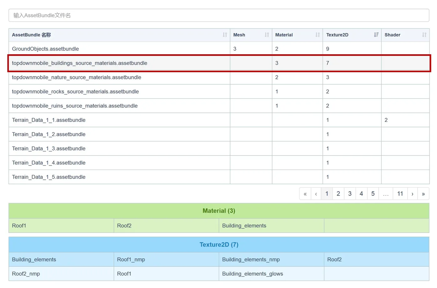
Task: Sort table by Mesh column icon
Action: pyautogui.click(x=267, y=35)
